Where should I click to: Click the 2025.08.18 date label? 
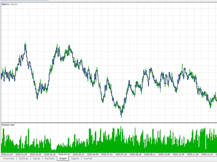[135, 154]
